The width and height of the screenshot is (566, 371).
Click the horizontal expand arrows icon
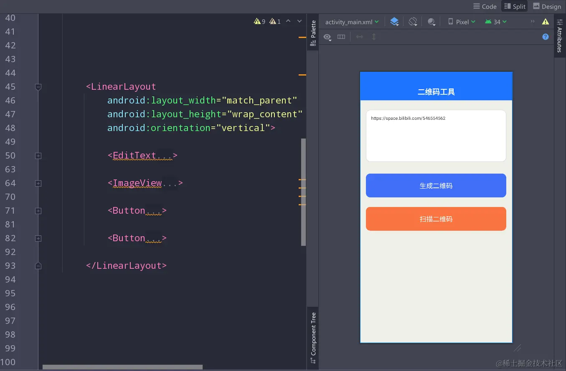click(x=359, y=37)
